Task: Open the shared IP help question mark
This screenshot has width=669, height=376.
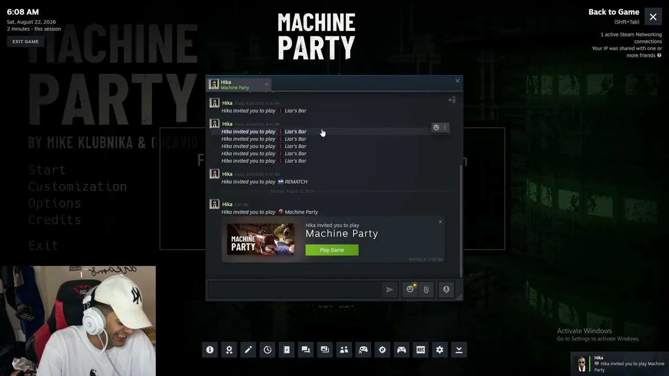Action: point(659,55)
